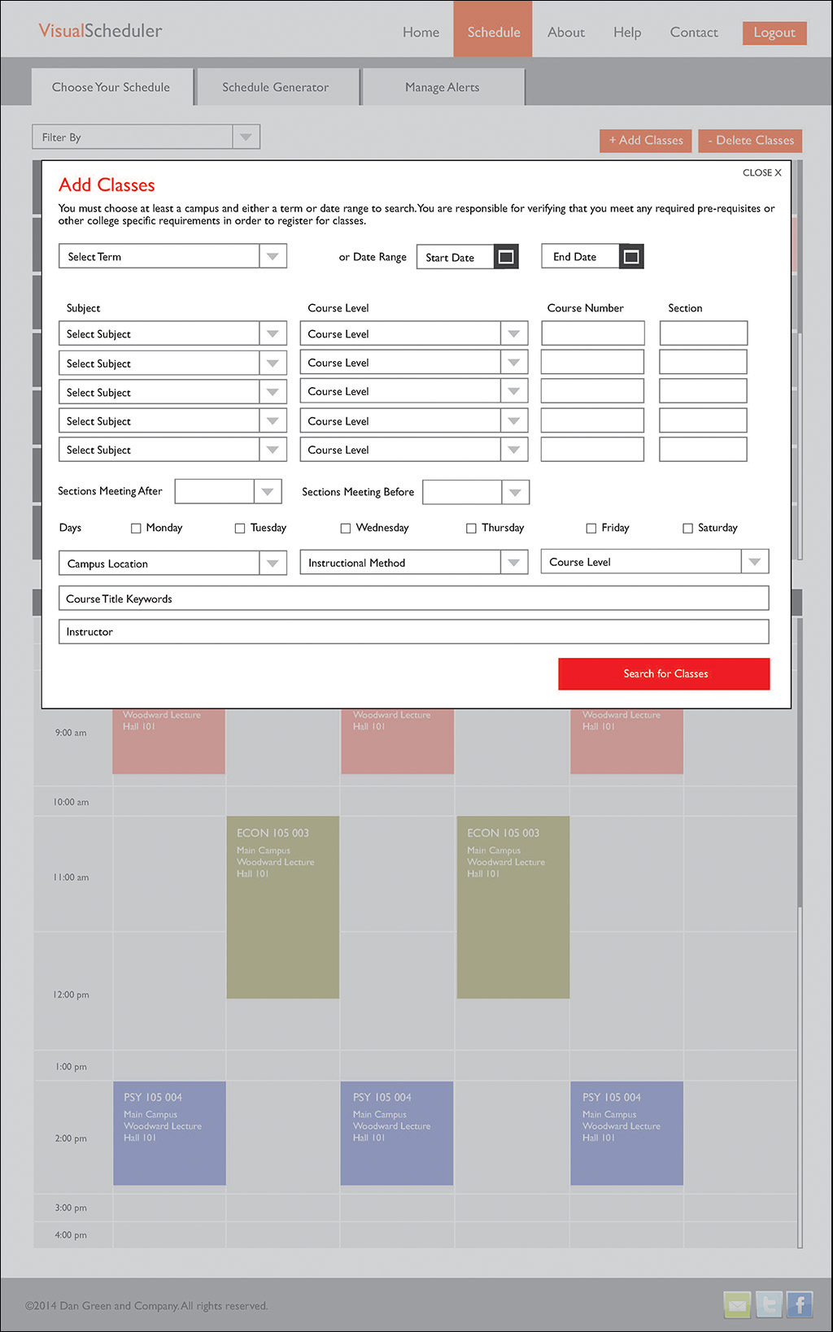
Task: Click the email icon in footer
Action: 737,1305
